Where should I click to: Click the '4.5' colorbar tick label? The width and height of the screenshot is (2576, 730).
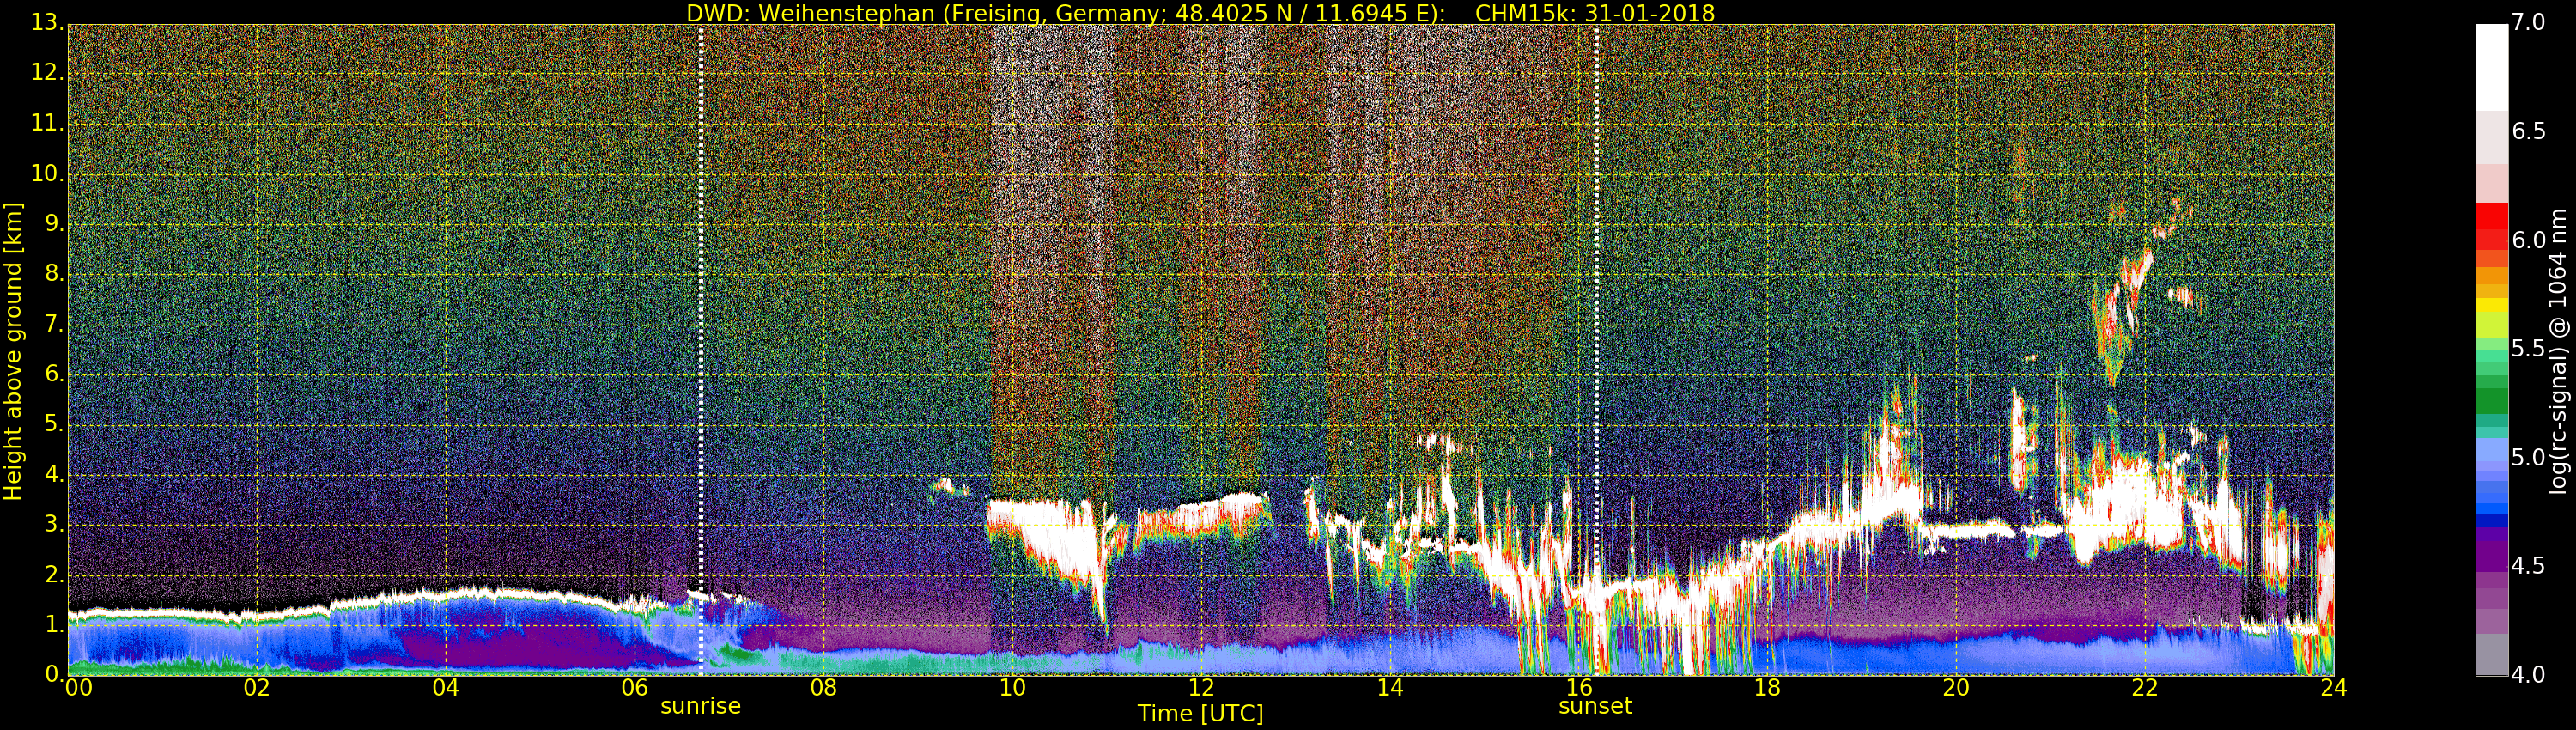pyautogui.click(x=2528, y=566)
